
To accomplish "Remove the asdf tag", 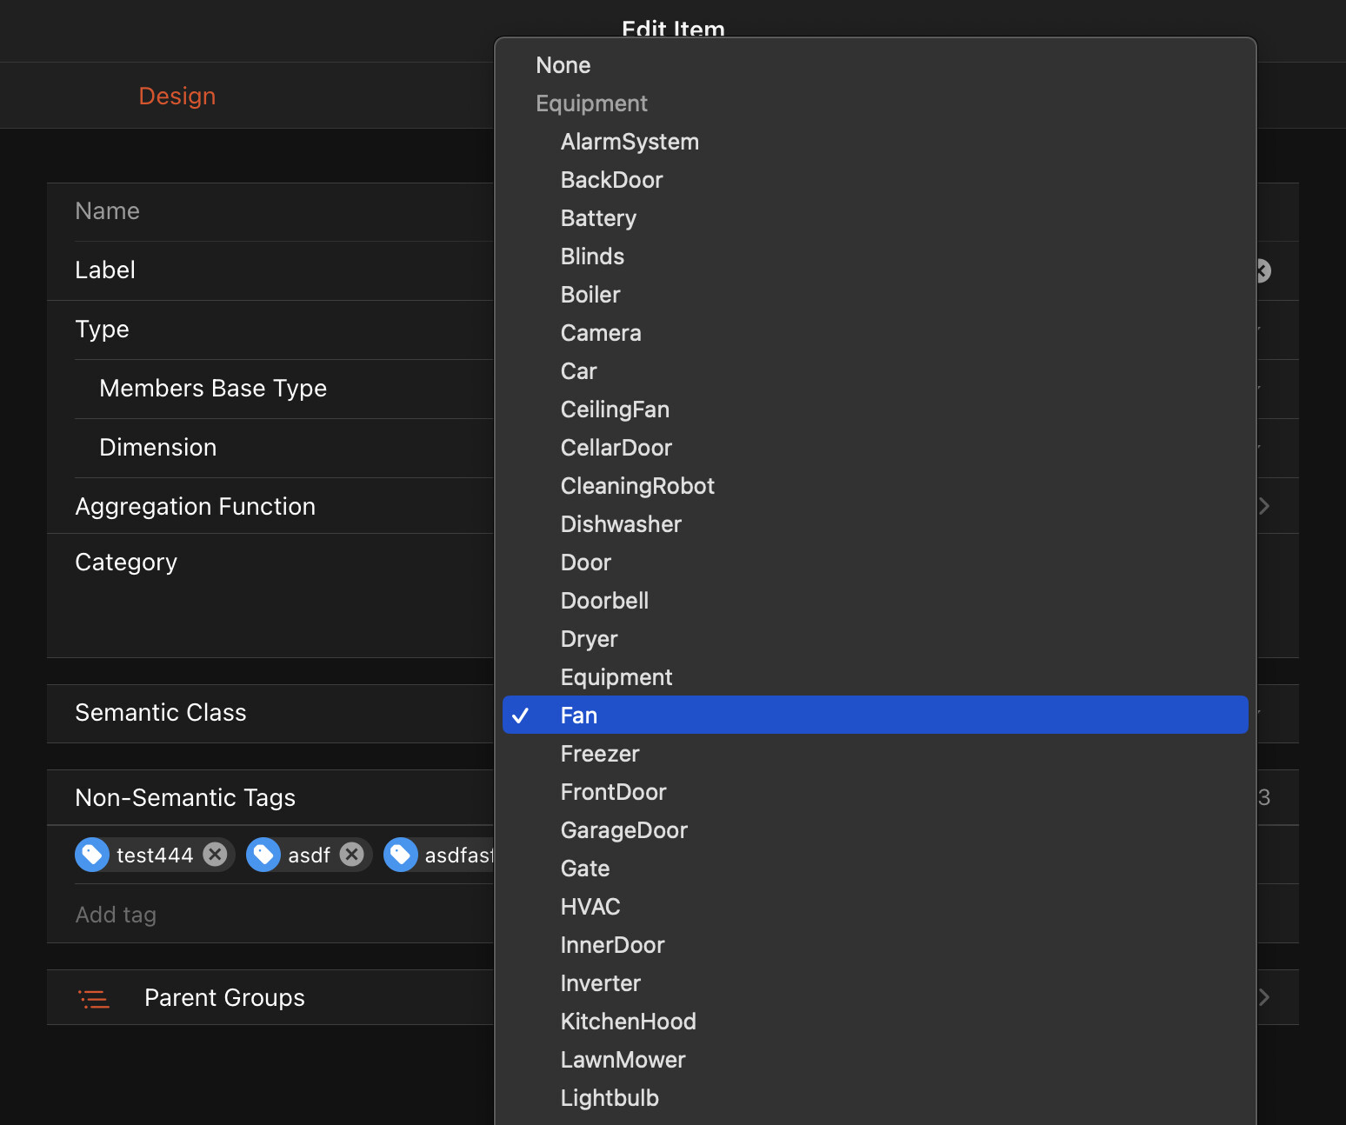I will pyautogui.click(x=351, y=855).
